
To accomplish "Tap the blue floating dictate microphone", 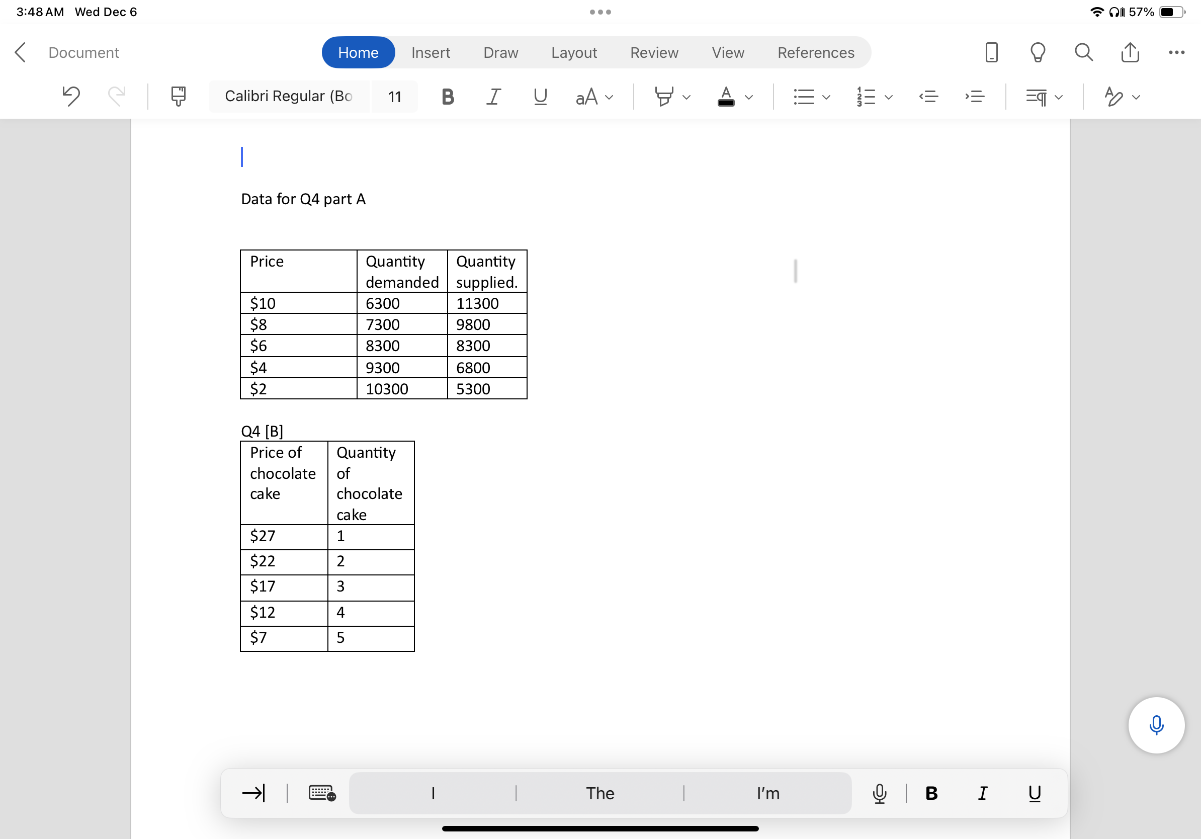I will [1156, 725].
